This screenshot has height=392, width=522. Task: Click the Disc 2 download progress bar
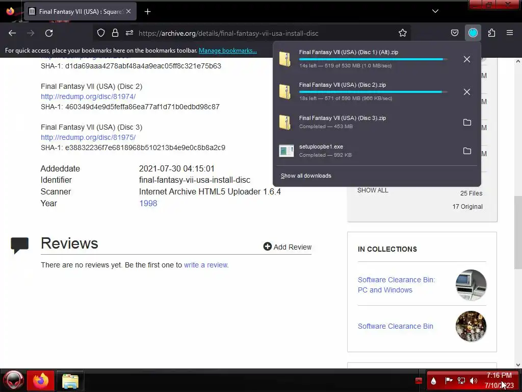click(x=373, y=92)
